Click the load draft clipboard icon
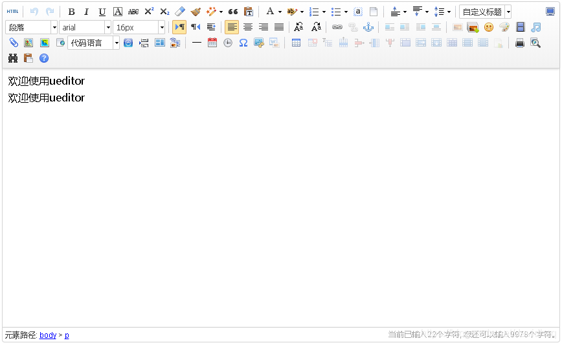 (28, 58)
